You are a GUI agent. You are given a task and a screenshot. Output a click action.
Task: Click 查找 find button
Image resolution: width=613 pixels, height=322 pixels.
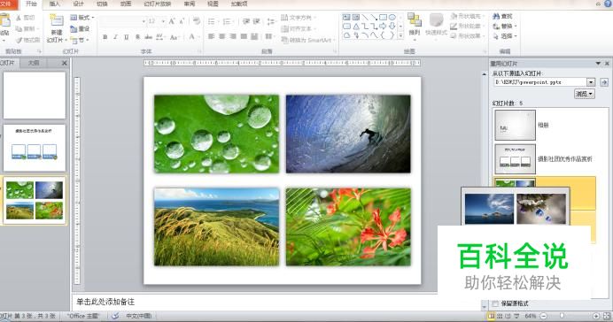pos(503,17)
